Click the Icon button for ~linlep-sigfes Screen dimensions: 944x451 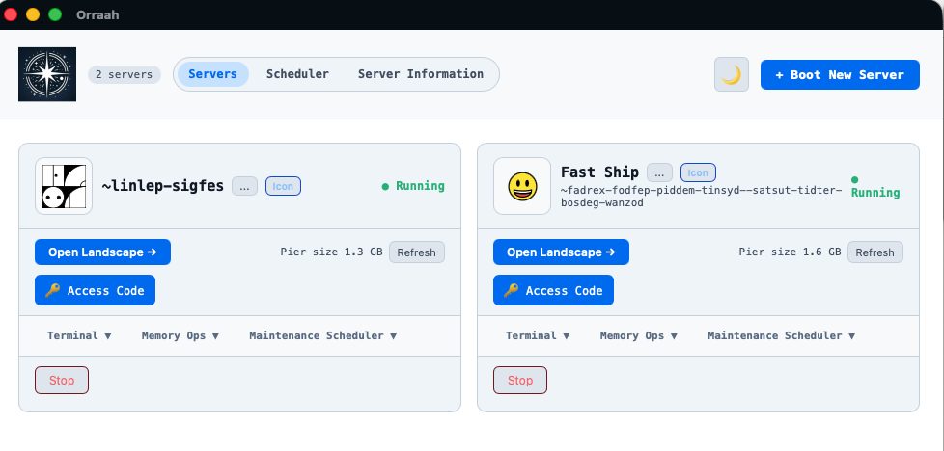pyautogui.click(x=283, y=186)
